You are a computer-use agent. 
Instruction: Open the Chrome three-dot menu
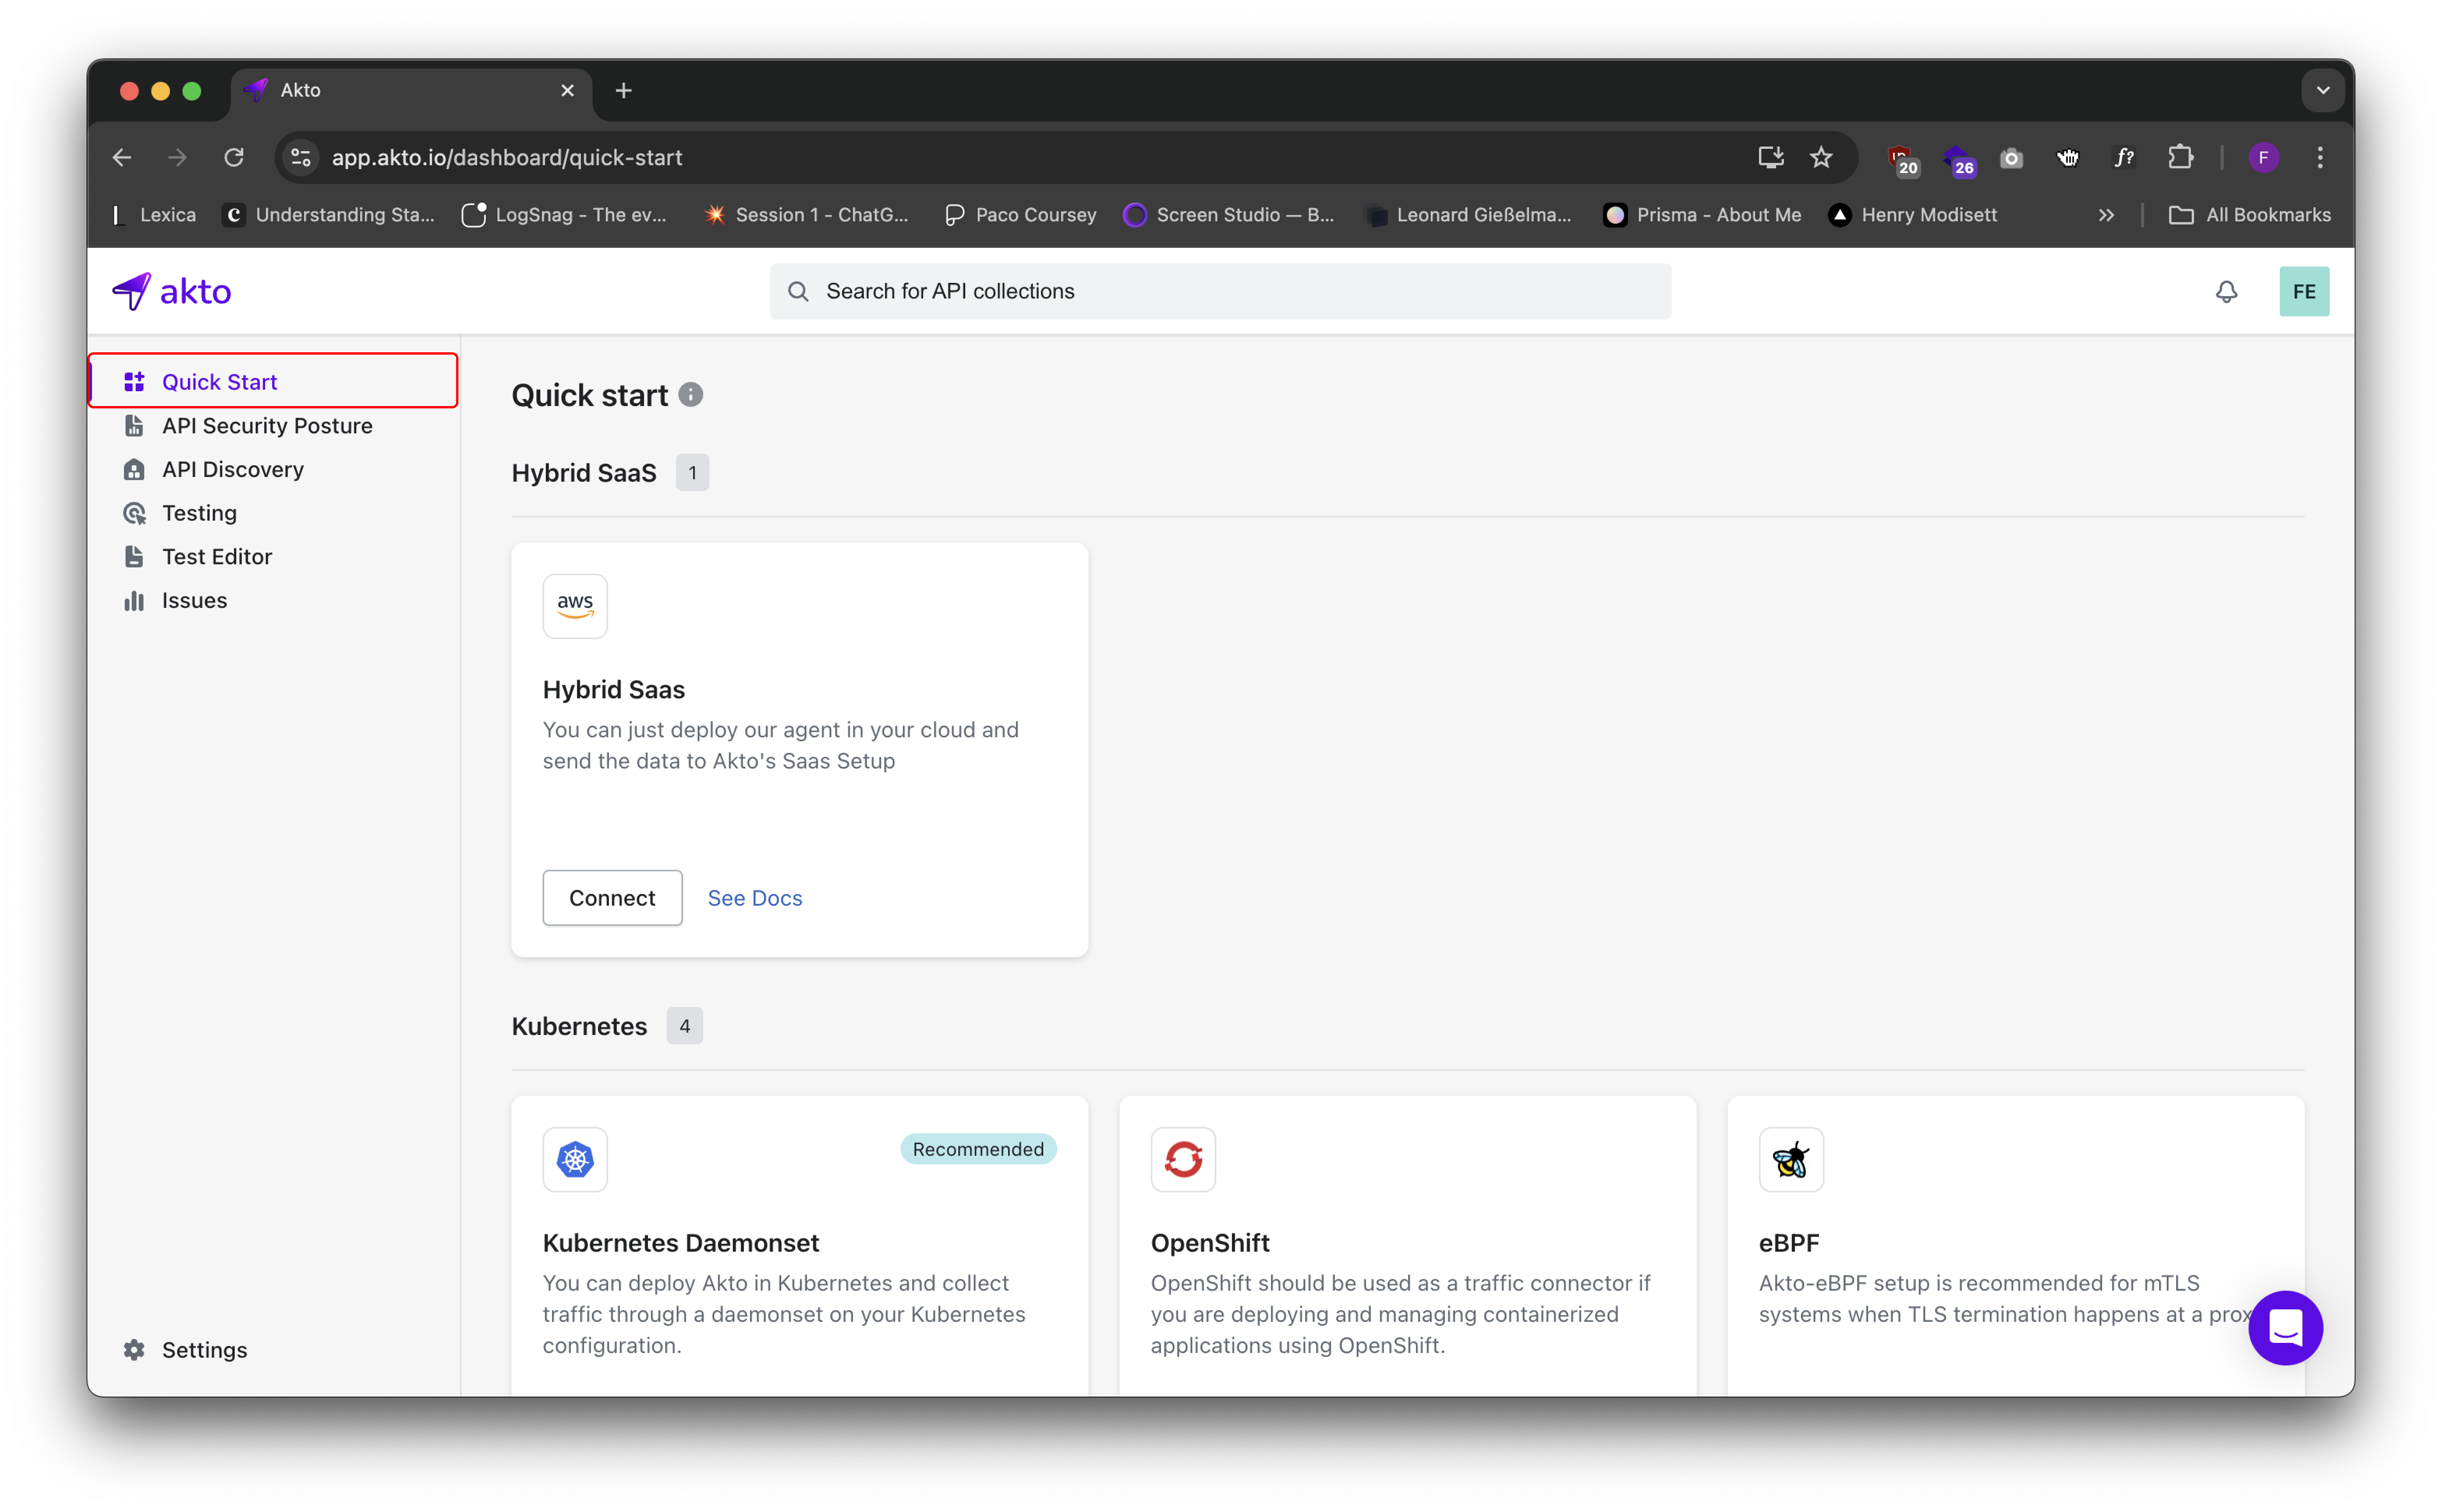pos(2320,157)
